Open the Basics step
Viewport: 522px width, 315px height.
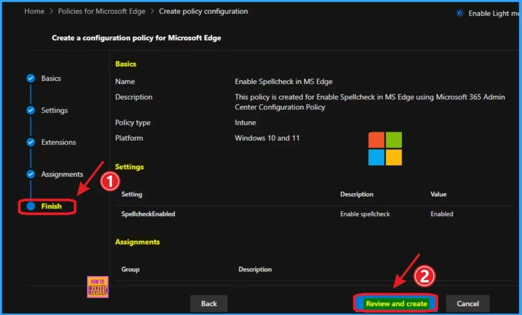pyautogui.click(x=51, y=78)
